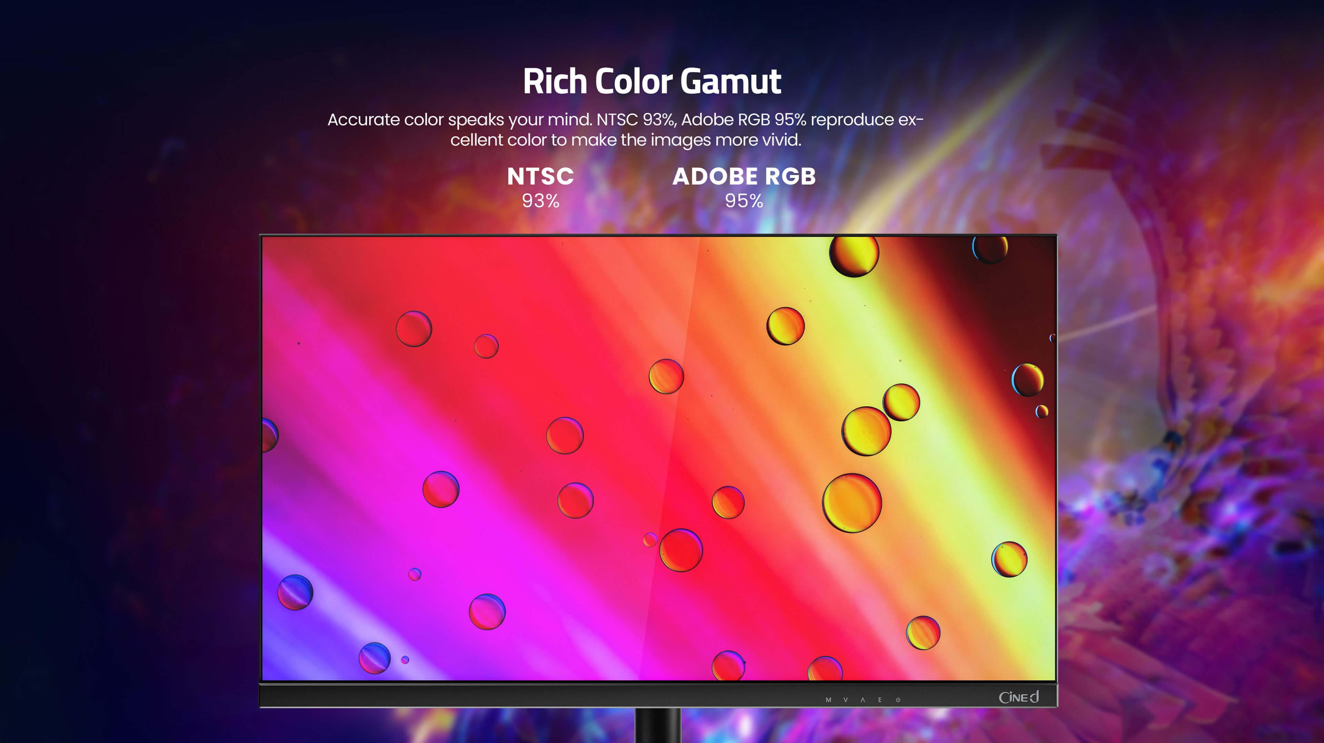Click the 'Accurate color speaks your mind' description
Screen dimensions: 1324x743
click(x=625, y=130)
